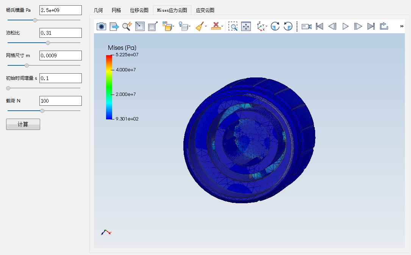Viewport: 411px width, 255px height.
Task: Click the XYZ axes orientation icon
Action: 261,26
